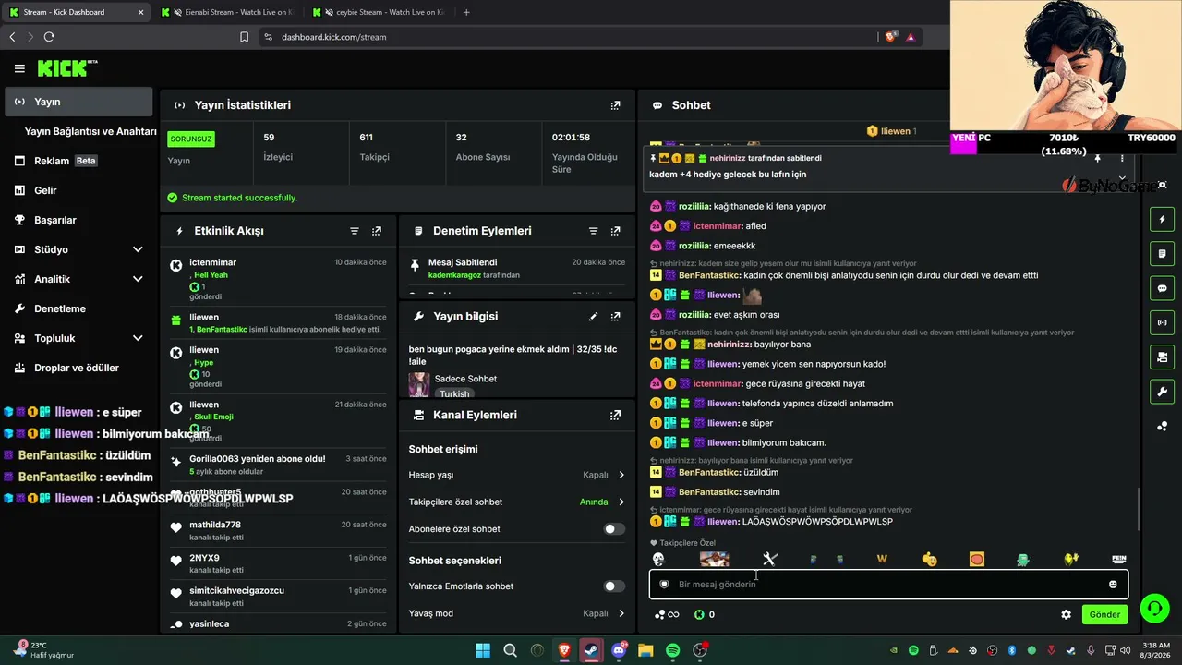Open Steam from the taskbar

click(591, 650)
